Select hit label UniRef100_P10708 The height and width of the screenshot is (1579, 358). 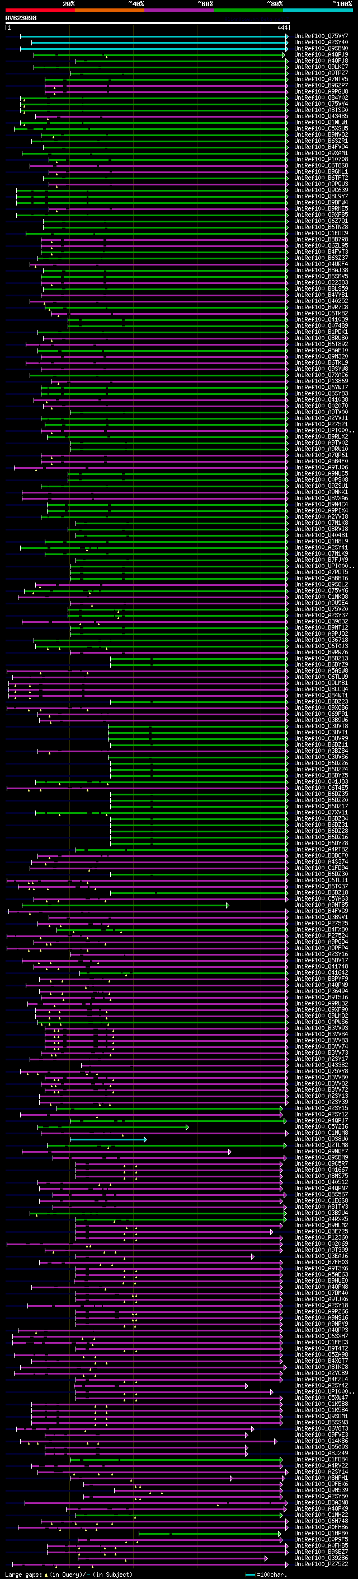[321, 160]
